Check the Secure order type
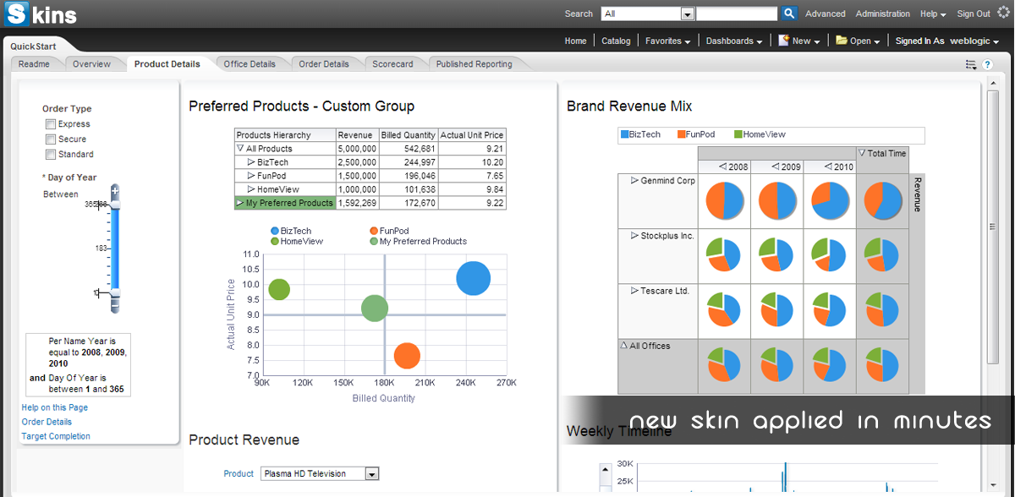The height and width of the screenshot is (497, 1015). (x=51, y=139)
